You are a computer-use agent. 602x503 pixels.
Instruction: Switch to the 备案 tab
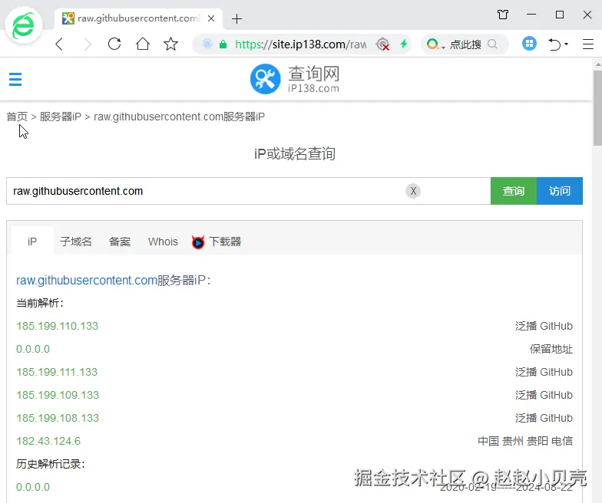point(120,242)
